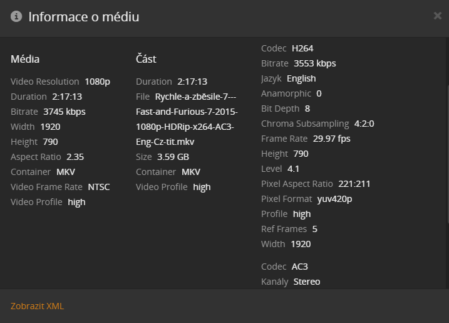The width and height of the screenshot is (449, 323).
Task: Select the Část section heading
Action: pyautogui.click(x=146, y=59)
